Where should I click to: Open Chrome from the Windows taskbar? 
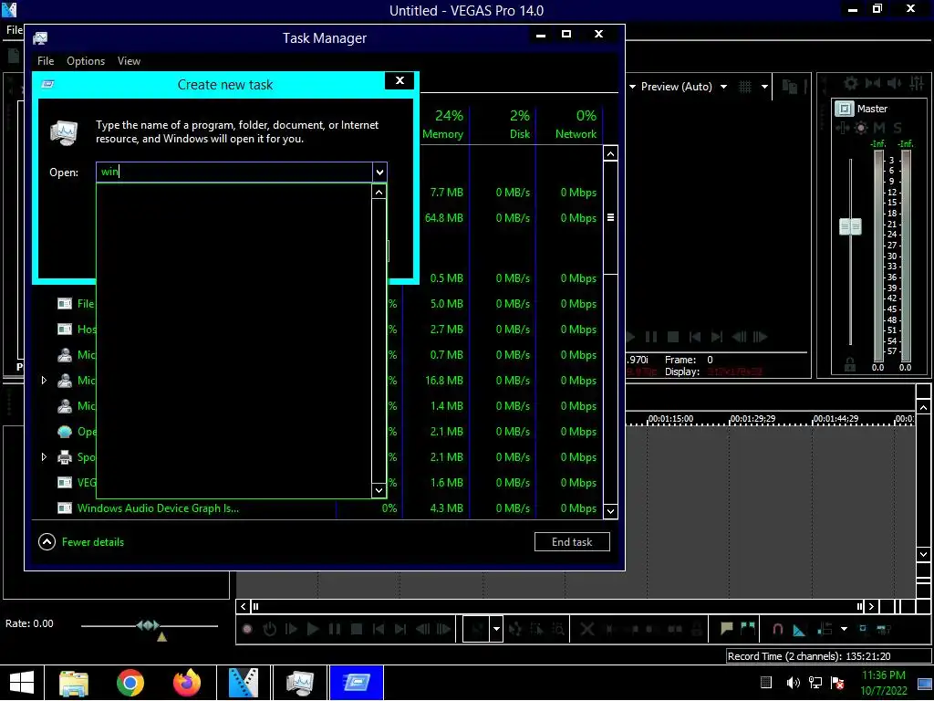(x=130, y=683)
